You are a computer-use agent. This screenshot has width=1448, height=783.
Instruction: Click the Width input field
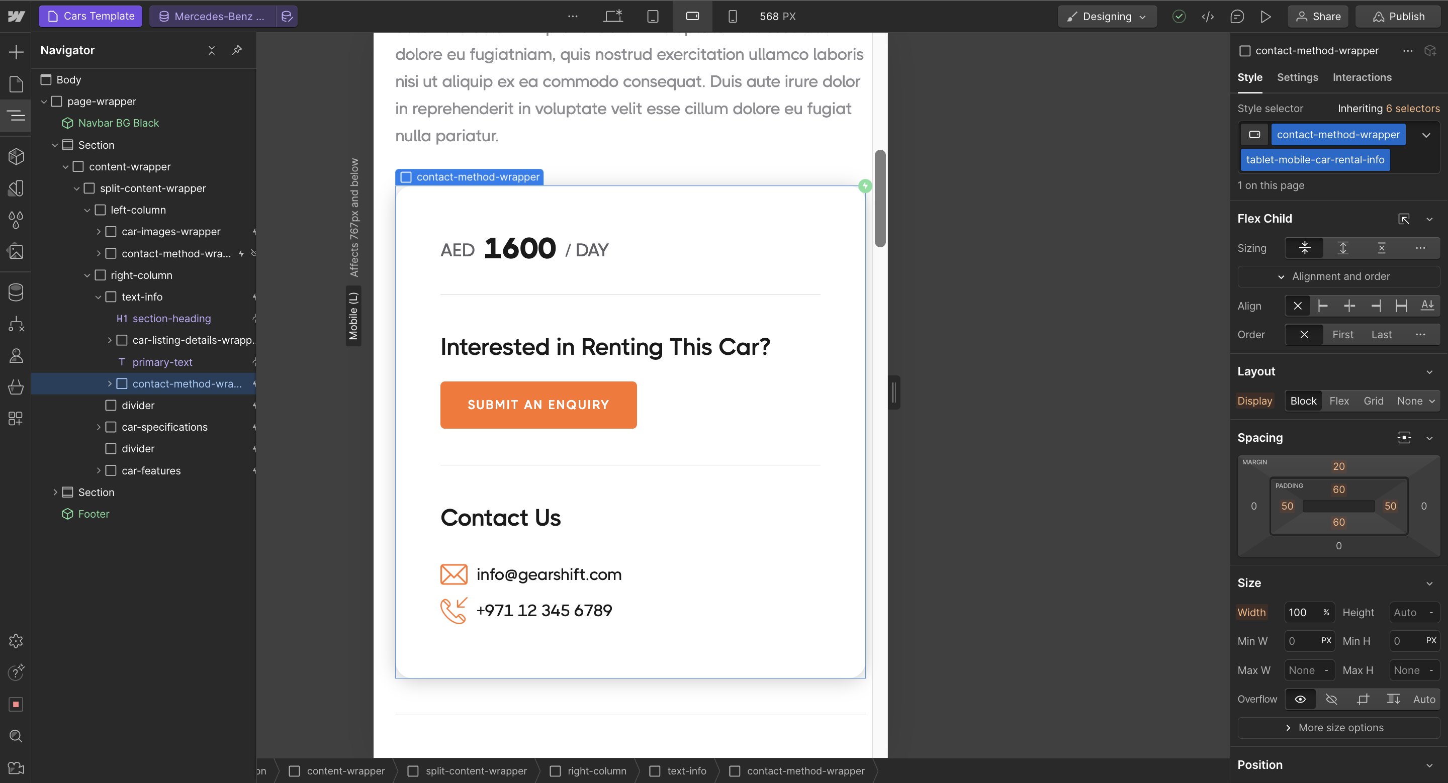coord(1301,612)
